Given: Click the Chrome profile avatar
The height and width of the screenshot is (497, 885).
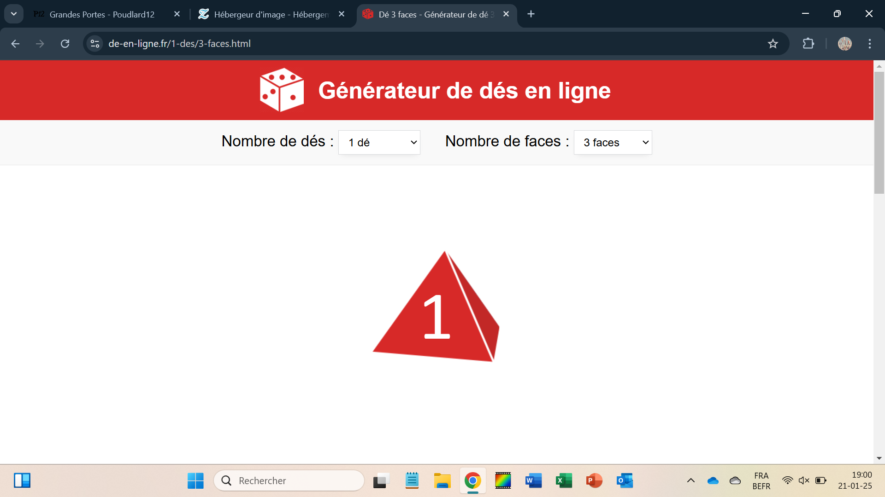Looking at the screenshot, I should click(x=844, y=44).
